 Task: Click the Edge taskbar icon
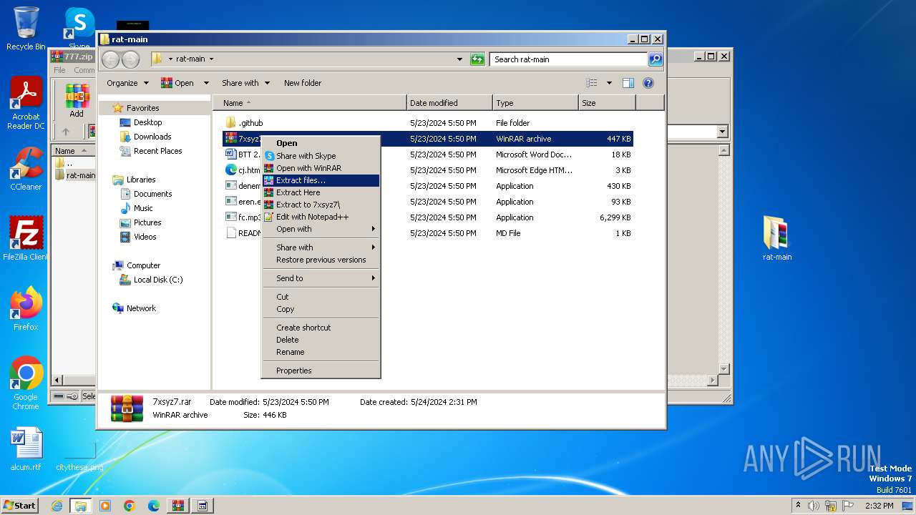[153, 506]
